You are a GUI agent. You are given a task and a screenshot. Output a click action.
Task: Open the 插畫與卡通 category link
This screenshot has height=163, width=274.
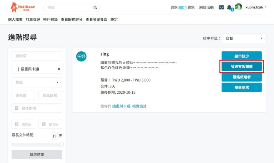(121, 106)
